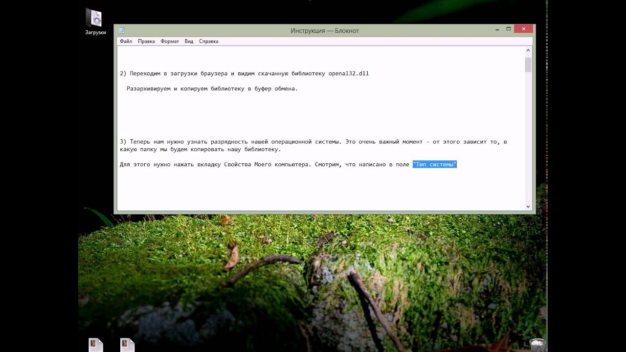Click the scrollbar up arrow in Notepad
The height and width of the screenshot is (352, 626).
(528, 50)
